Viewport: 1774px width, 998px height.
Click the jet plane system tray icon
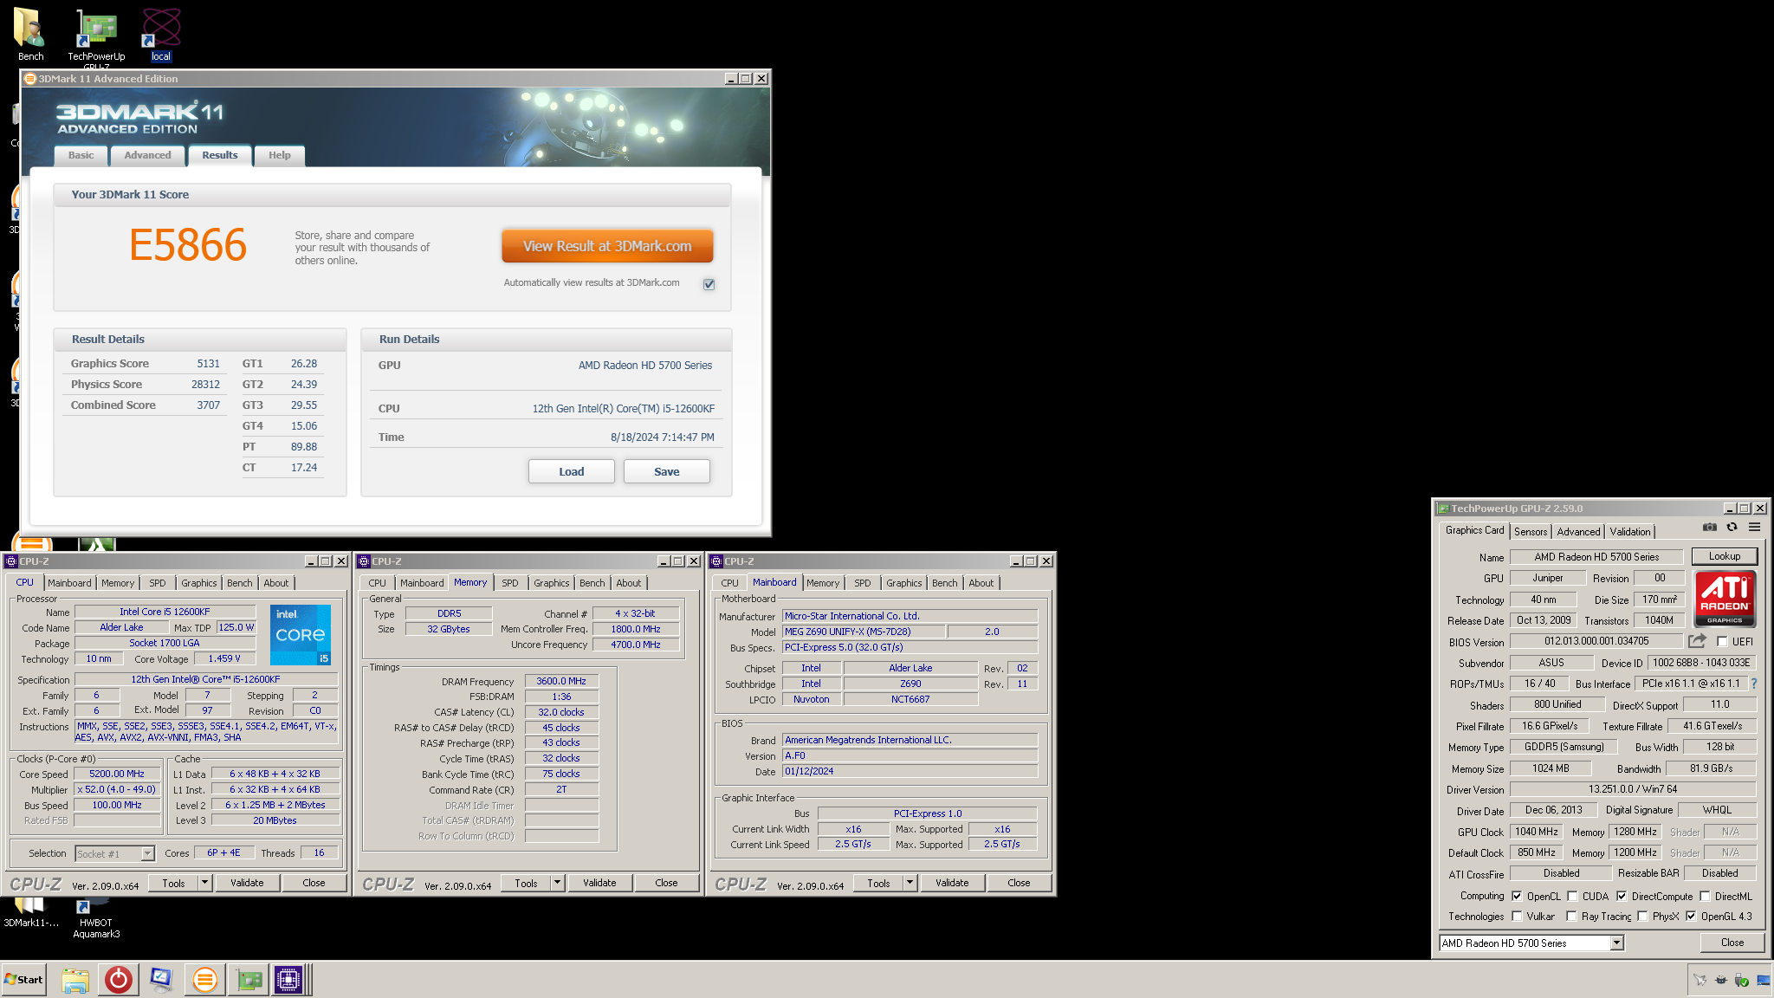[x=1700, y=980]
